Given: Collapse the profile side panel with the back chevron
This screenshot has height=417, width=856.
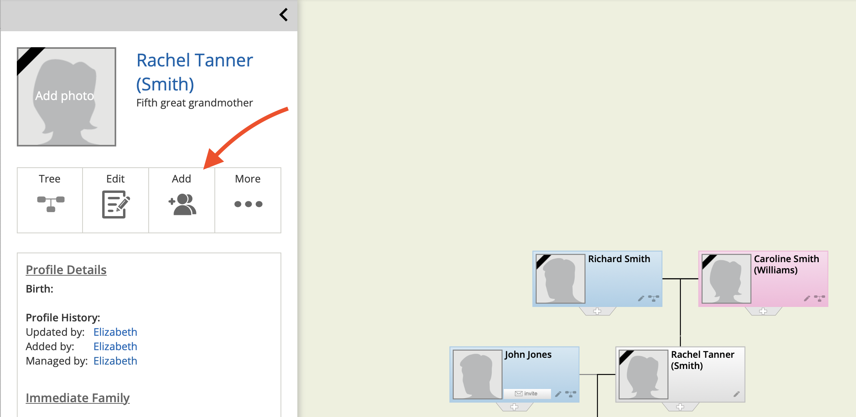Looking at the screenshot, I should click(284, 15).
